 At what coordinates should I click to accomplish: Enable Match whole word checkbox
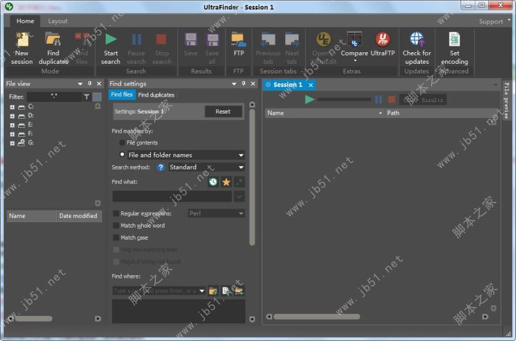116,226
